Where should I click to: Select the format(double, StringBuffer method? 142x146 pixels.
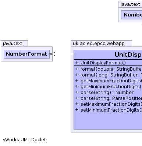point(111,69)
